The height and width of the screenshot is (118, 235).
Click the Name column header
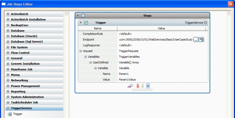(x=98, y=28)
